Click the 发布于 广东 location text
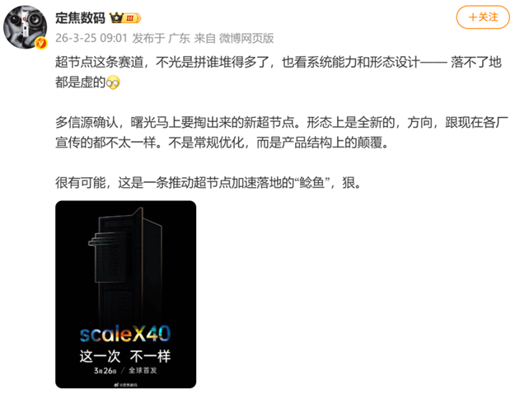The image size is (520, 403). [x=162, y=39]
